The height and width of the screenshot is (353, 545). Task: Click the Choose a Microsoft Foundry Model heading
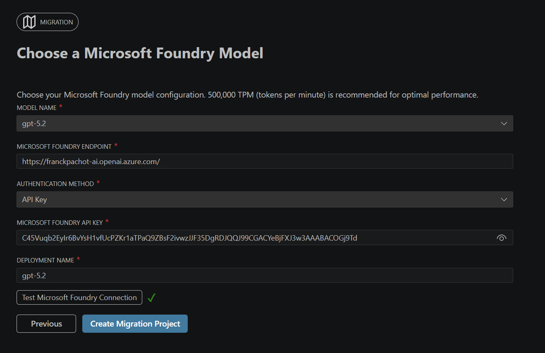[x=140, y=53]
